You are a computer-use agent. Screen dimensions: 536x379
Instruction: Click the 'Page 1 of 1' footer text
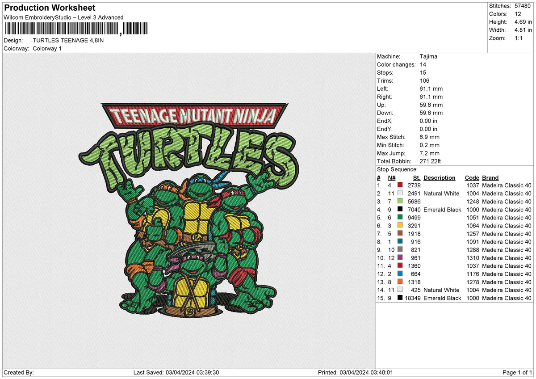[x=517, y=372]
